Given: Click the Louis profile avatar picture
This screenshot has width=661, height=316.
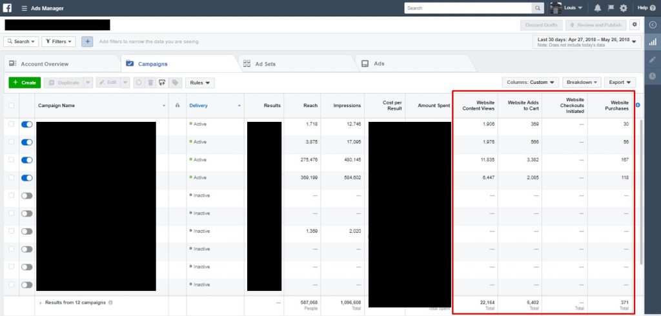Looking at the screenshot, I should pyautogui.click(x=556, y=8).
